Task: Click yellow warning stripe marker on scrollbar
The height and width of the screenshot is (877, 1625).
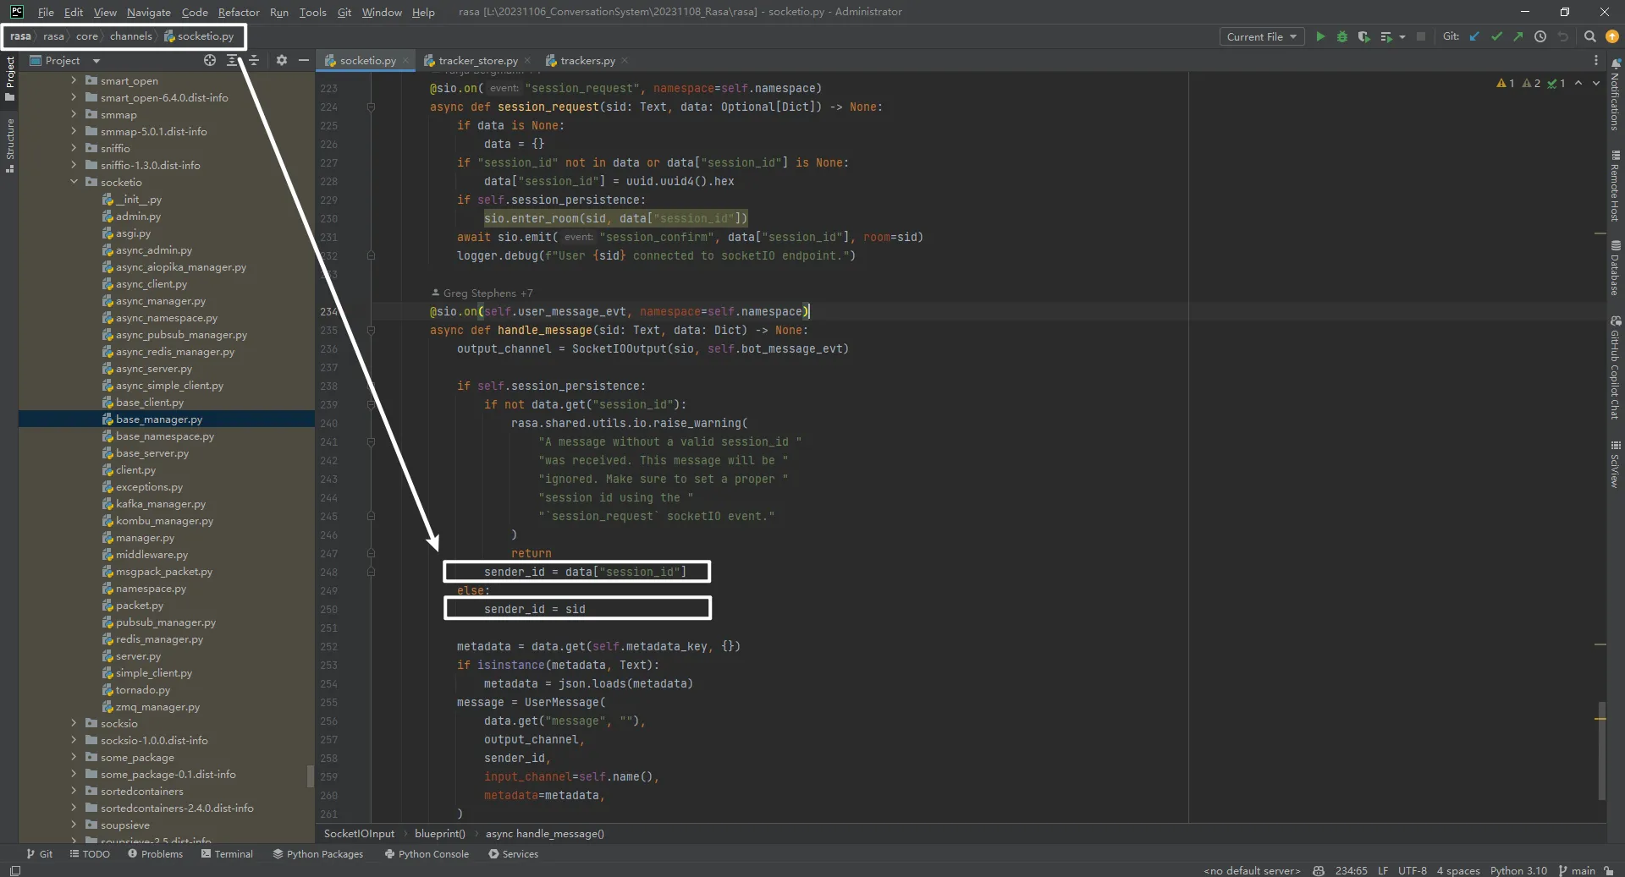Action: pyautogui.click(x=1600, y=719)
